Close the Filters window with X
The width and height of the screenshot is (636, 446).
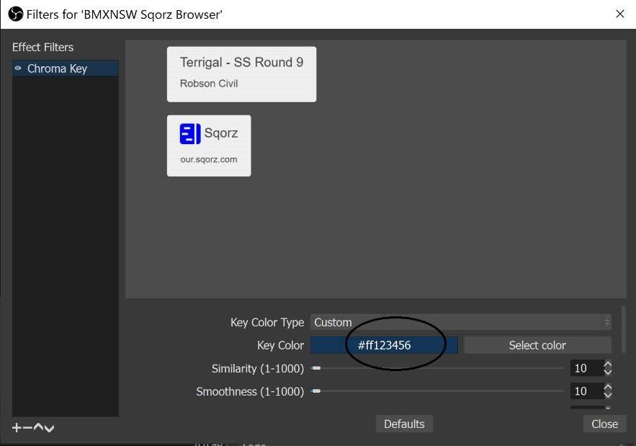pos(619,14)
